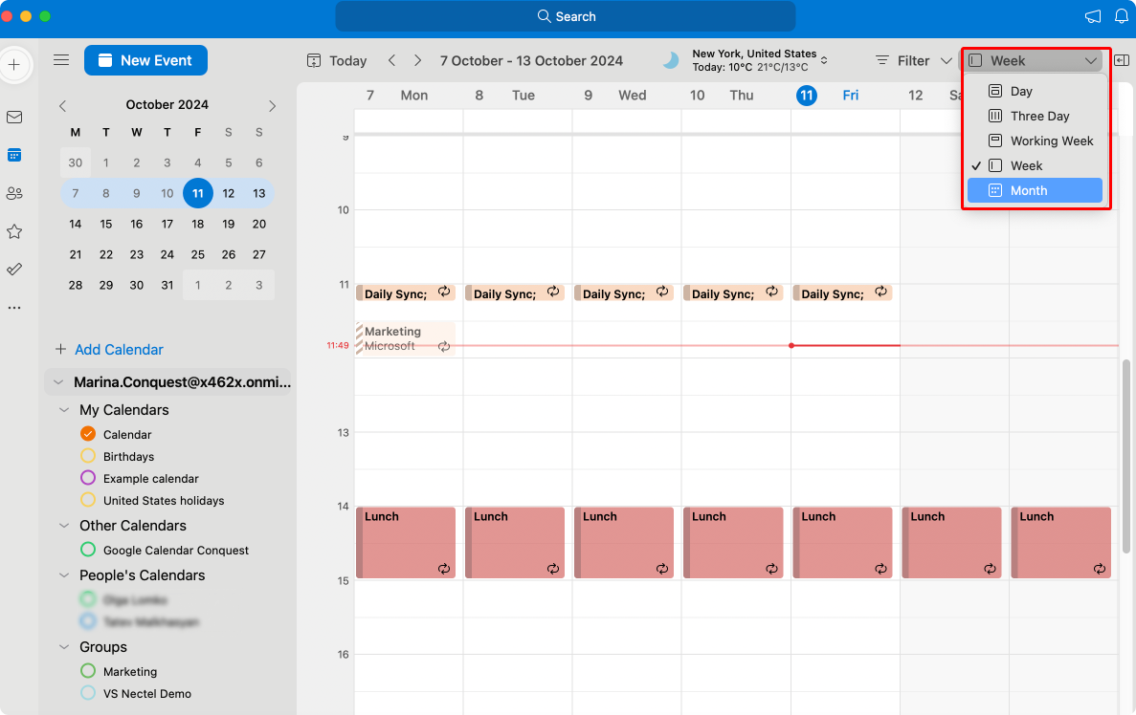
Task: Open the People view in the sidebar
Action: (14, 193)
